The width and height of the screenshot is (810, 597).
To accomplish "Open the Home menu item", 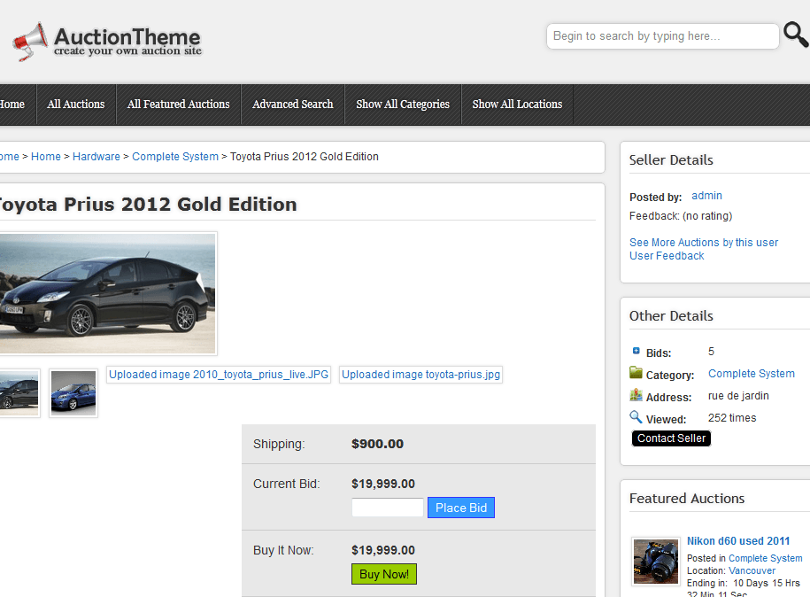I will (x=12, y=105).
